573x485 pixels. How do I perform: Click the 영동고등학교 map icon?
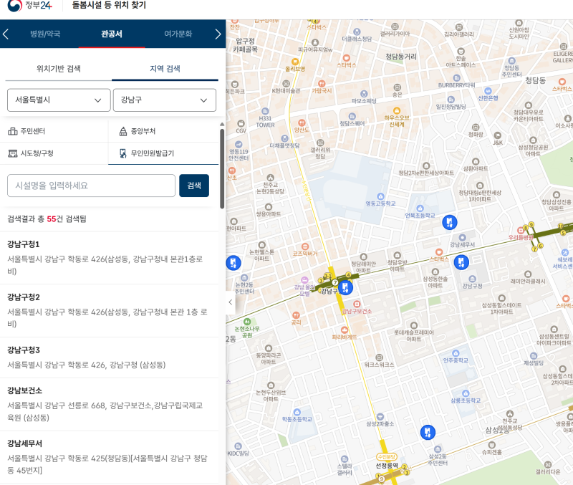380,196
